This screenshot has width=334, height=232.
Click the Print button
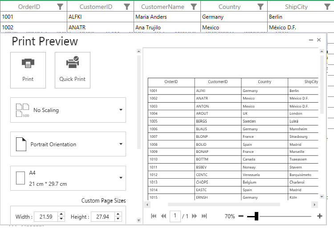(x=28, y=70)
